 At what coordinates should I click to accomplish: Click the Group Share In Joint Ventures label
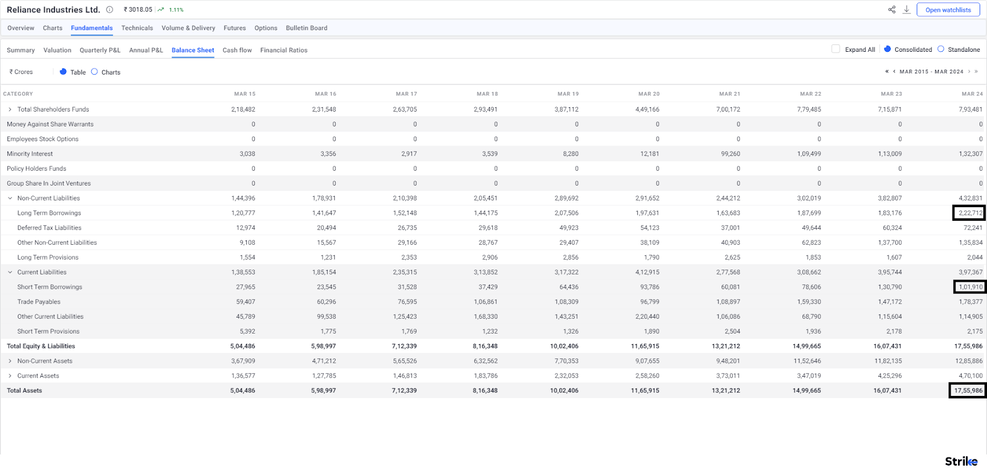(49, 183)
